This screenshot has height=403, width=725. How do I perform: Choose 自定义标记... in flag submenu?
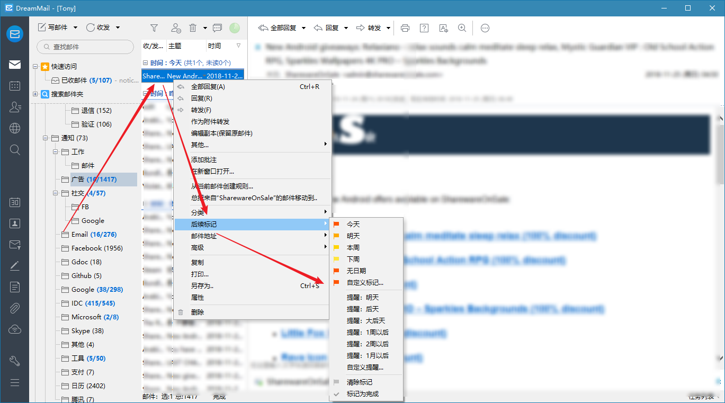click(366, 283)
